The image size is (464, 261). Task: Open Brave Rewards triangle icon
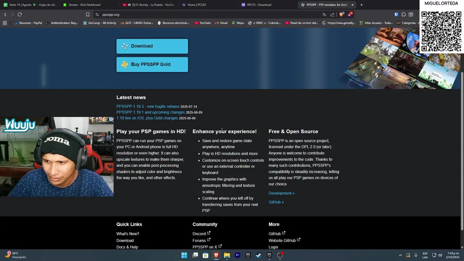pyautogui.click(x=350, y=14)
